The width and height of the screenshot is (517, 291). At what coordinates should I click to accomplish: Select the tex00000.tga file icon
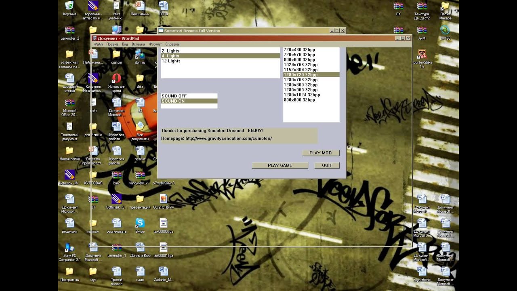pyautogui.click(x=163, y=223)
